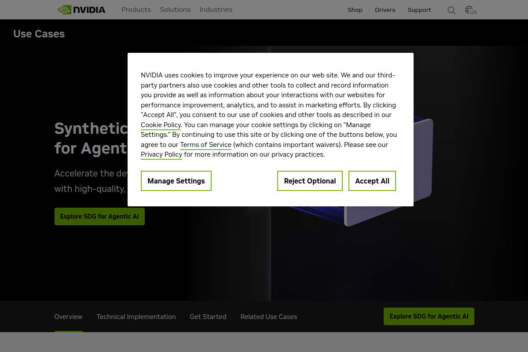
Task: Open the Products menu
Action: pyautogui.click(x=136, y=10)
